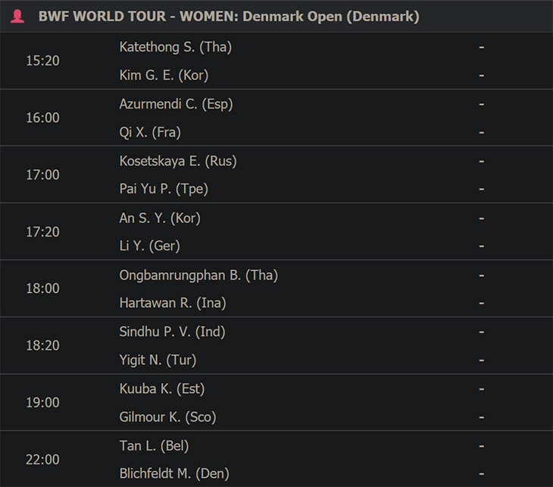553x487 pixels.
Task: Open Kuuba K. (Est) entry
Action: point(162,389)
